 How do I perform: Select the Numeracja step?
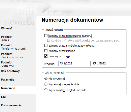click(x=8, y=88)
